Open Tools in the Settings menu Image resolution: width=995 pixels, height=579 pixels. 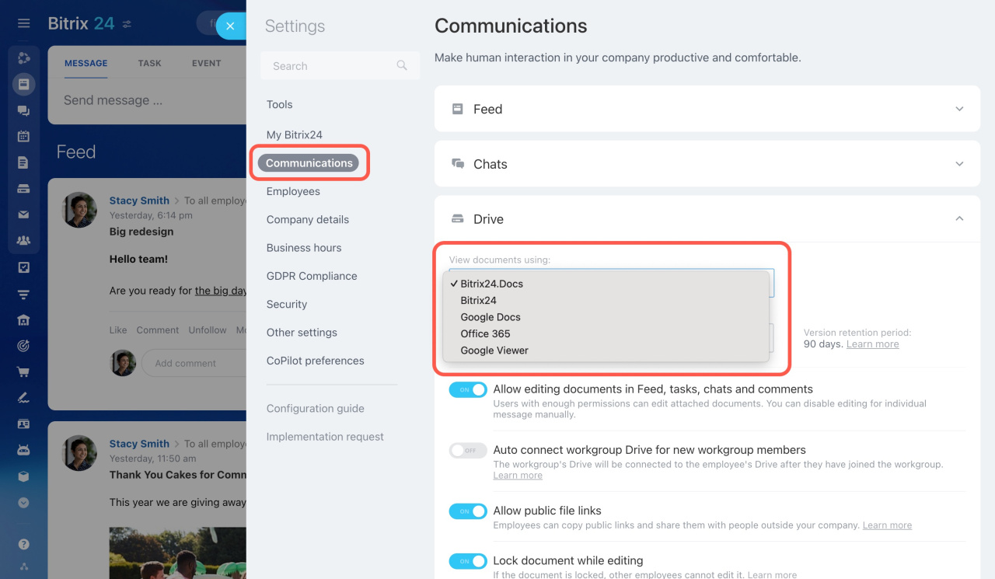pos(279,105)
